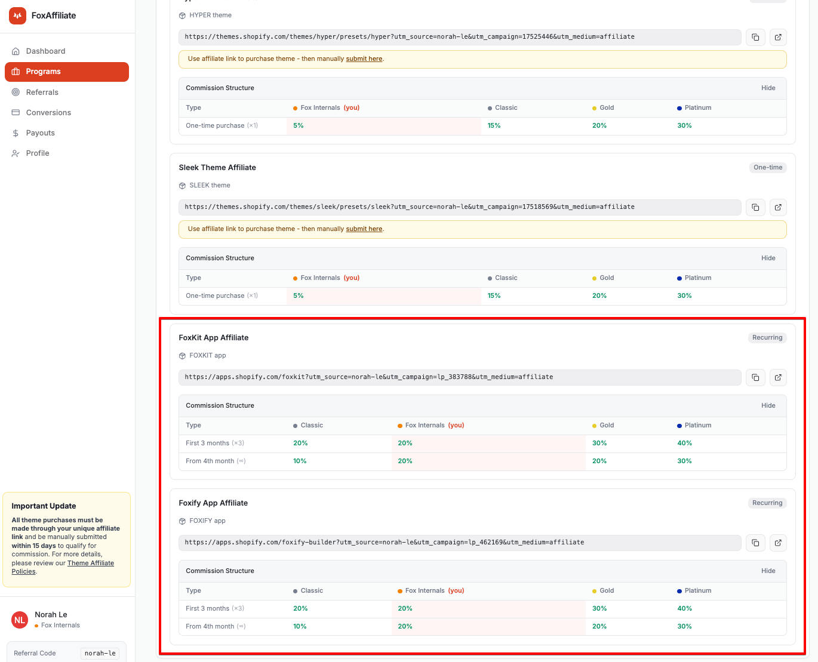Viewport: 818px width, 662px height.
Task: Open Foxify builder link externally
Action: 778,543
